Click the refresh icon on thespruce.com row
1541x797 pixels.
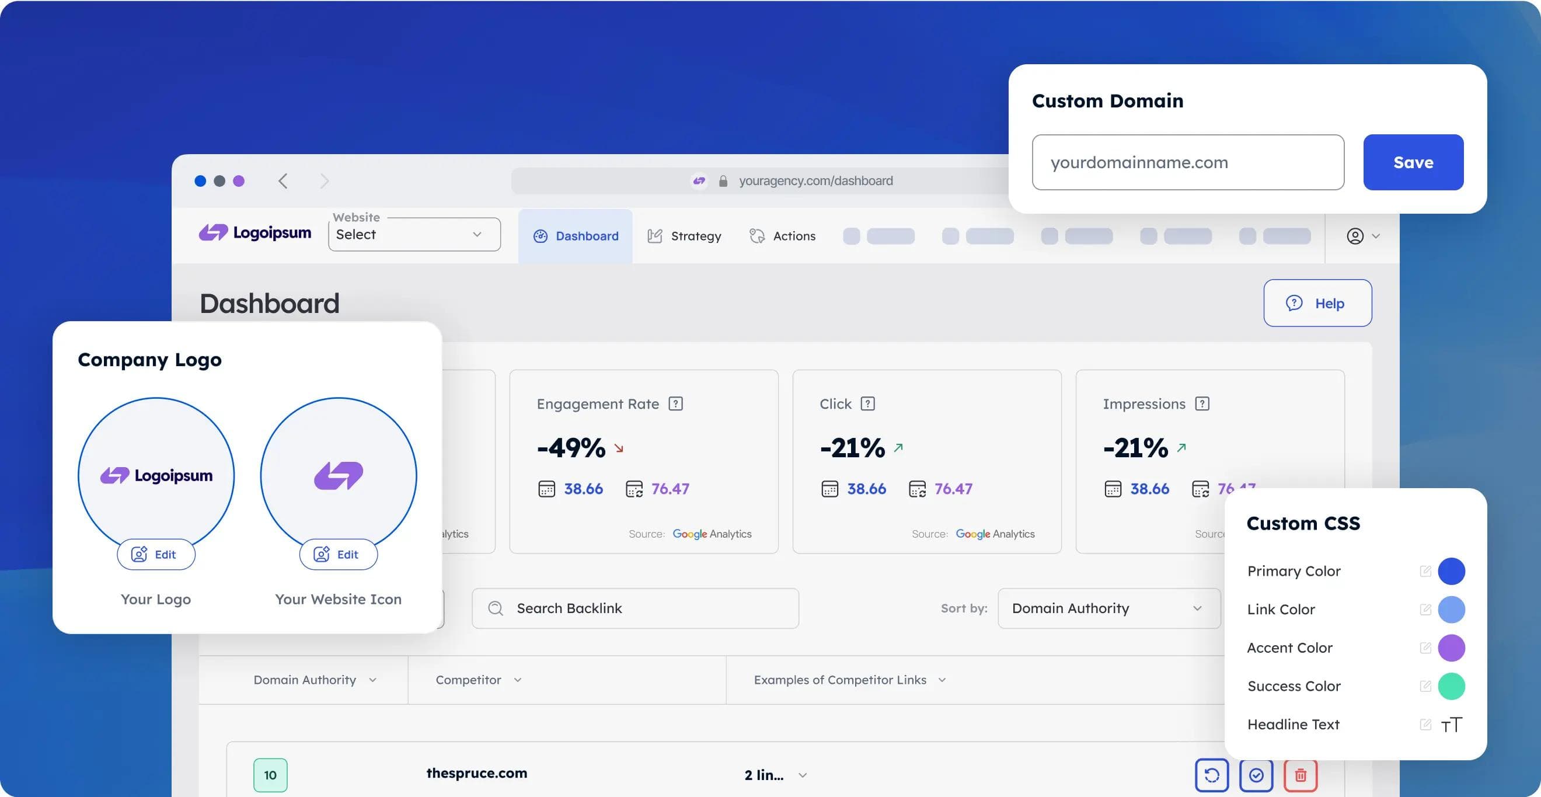click(x=1212, y=775)
